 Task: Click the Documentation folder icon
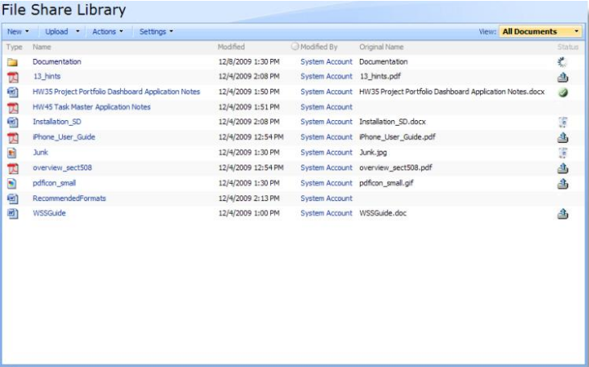point(12,62)
